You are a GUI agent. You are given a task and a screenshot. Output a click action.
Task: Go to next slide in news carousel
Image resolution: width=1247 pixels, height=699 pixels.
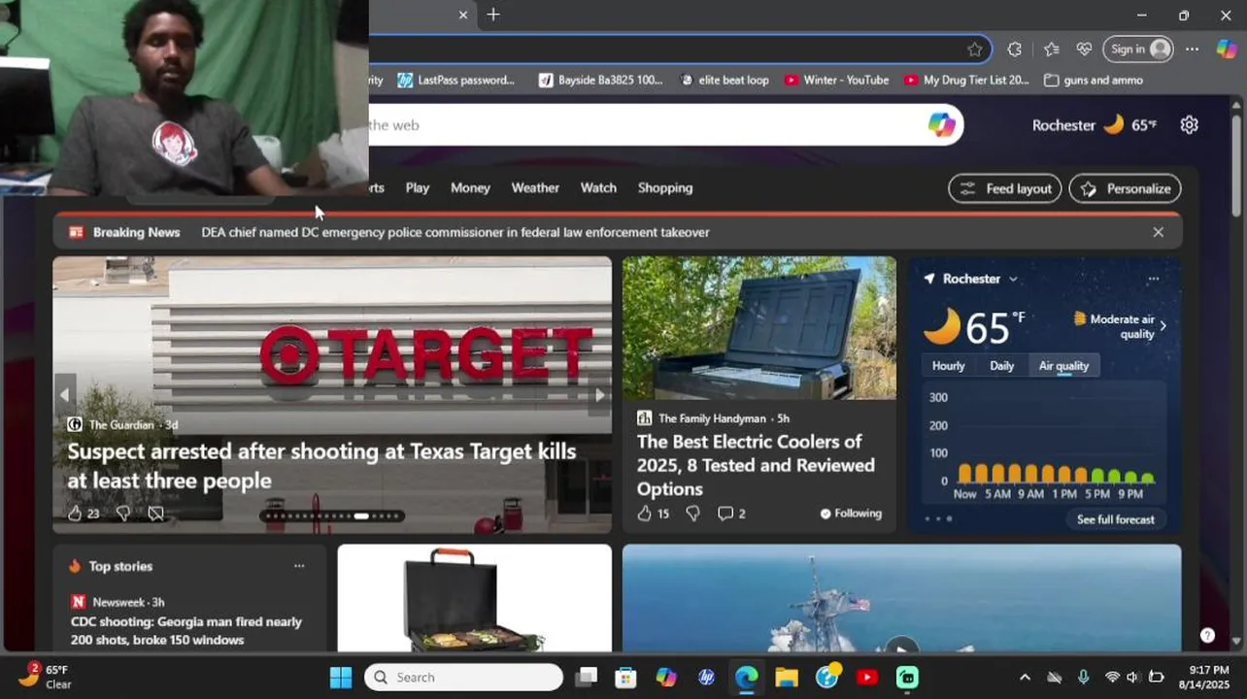[x=599, y=394]
